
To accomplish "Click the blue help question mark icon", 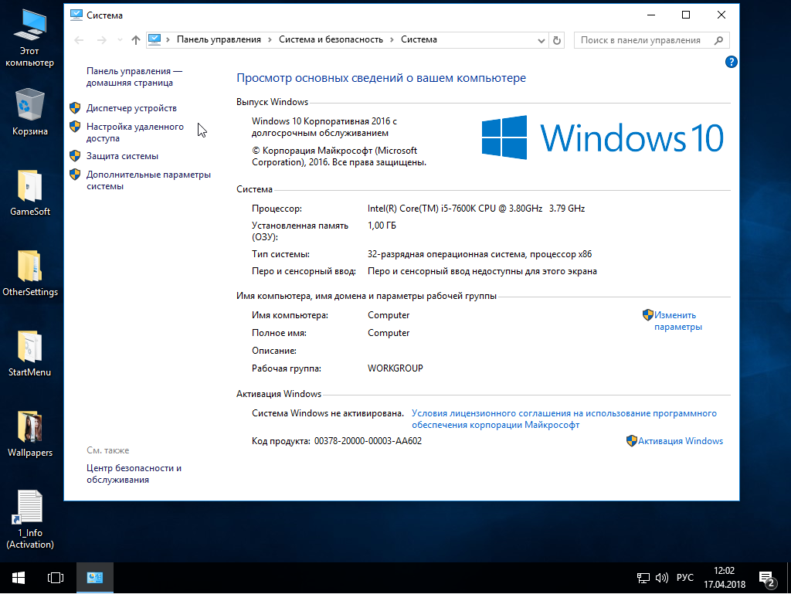I will point(731,62).
